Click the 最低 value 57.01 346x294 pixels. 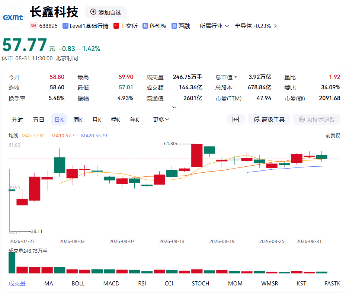[x=126, y=87]
